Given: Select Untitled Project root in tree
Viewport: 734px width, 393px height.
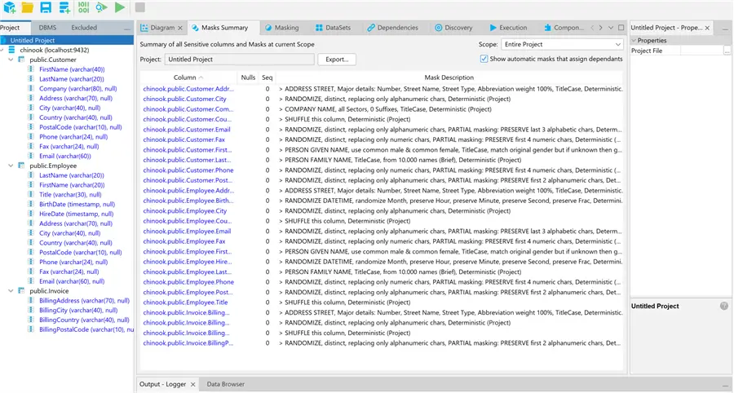Looking at the screenshot, I should click(x=33, y=40).
